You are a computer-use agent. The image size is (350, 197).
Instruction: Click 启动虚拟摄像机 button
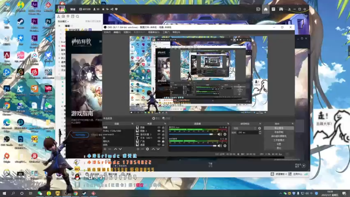point(279,136)
